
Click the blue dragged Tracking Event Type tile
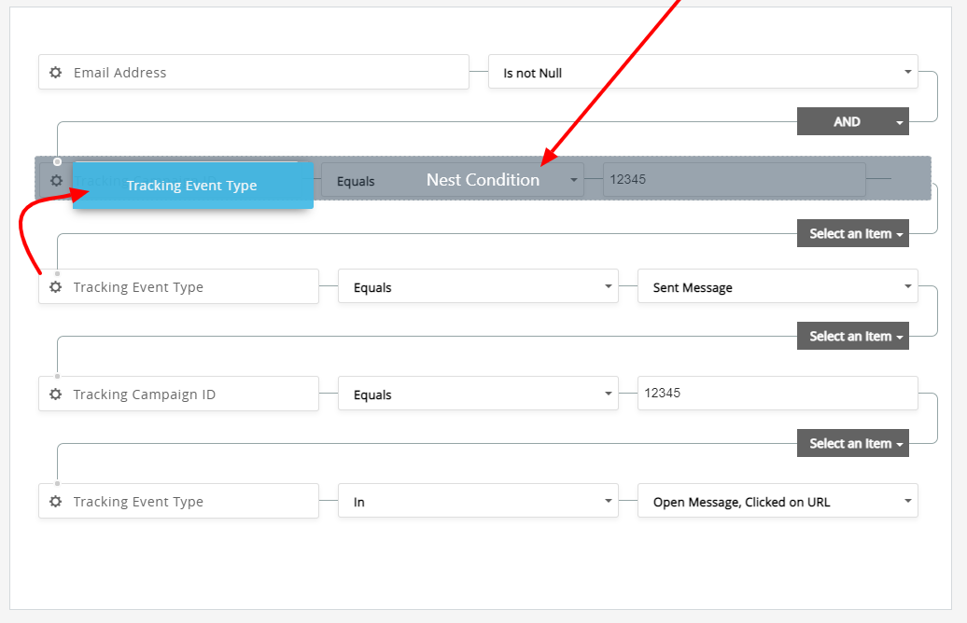(192, 186)
